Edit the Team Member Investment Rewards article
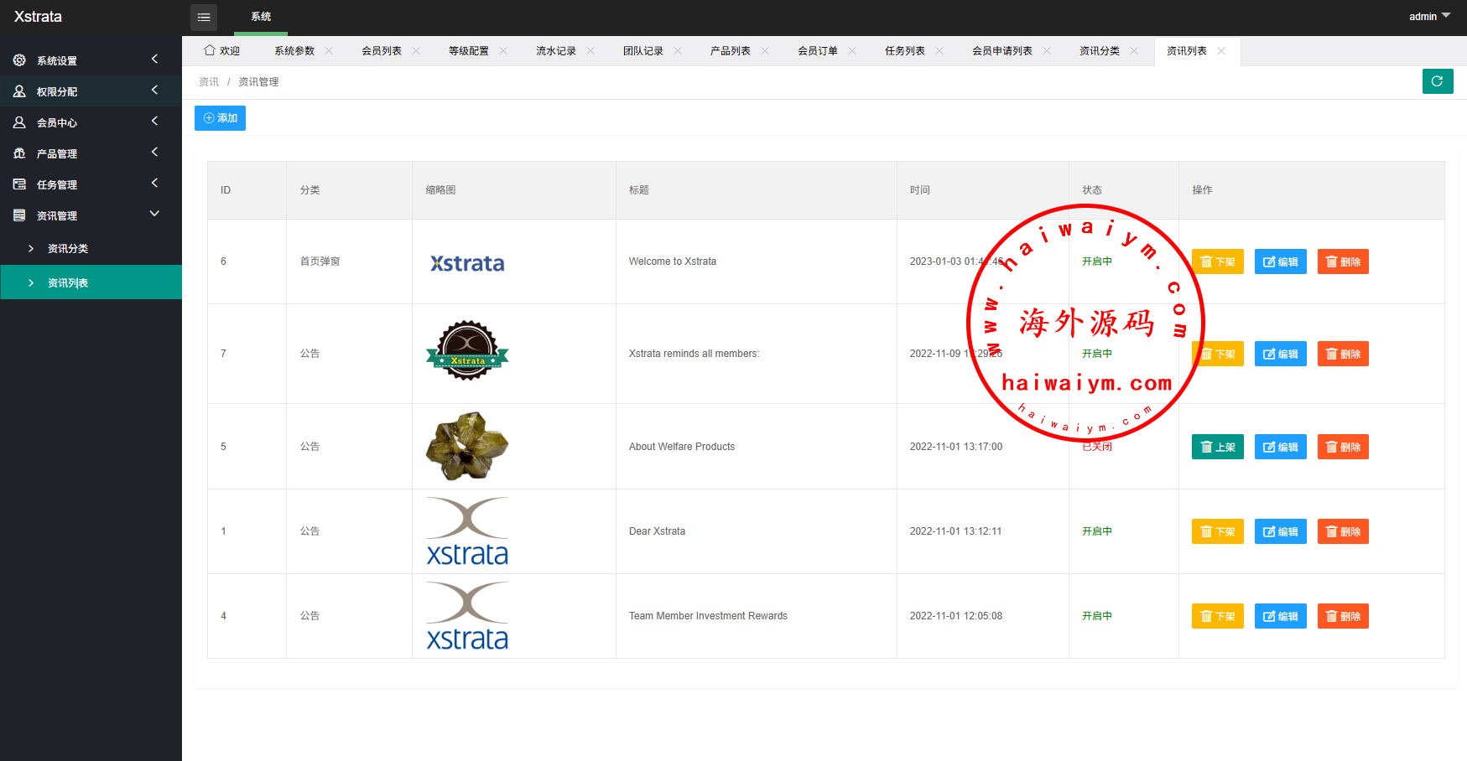Image resolution: width=1467 pixels, height=761 pixels. [1280, 616]
